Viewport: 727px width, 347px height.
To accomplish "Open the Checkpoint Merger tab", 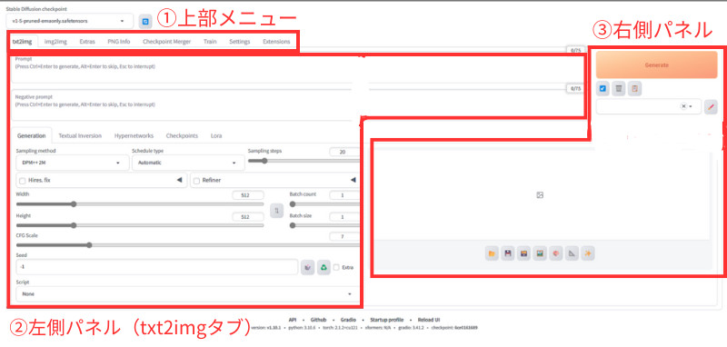I will [166, 42].
